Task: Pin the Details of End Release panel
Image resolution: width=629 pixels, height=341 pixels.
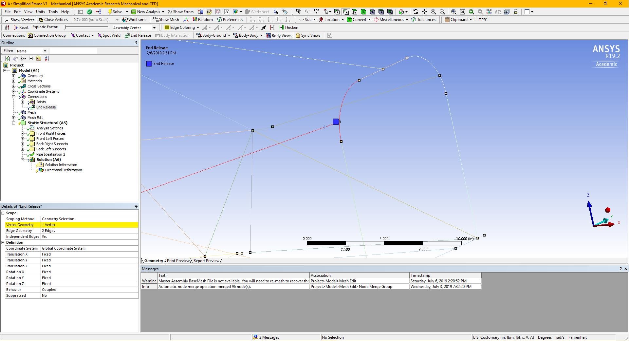Action: click(137, 206)
